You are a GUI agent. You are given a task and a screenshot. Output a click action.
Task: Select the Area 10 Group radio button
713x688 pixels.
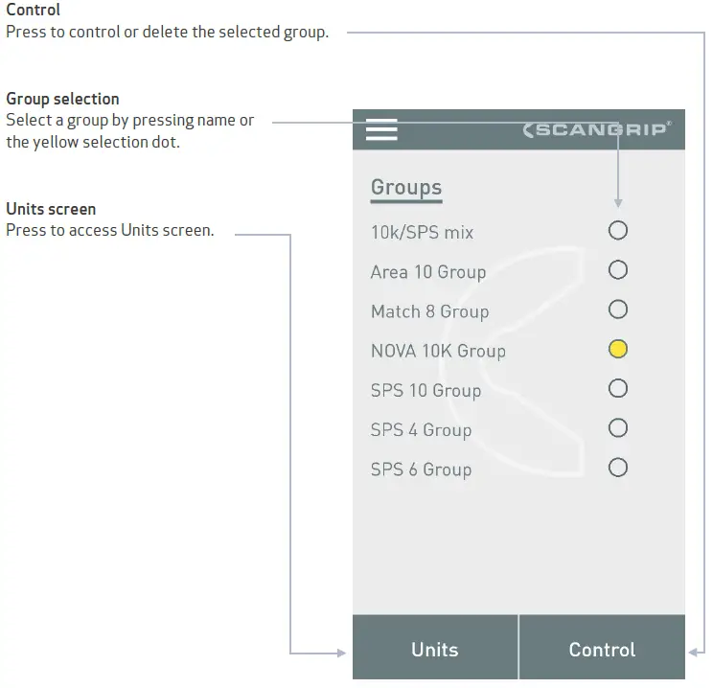[618, 269]
